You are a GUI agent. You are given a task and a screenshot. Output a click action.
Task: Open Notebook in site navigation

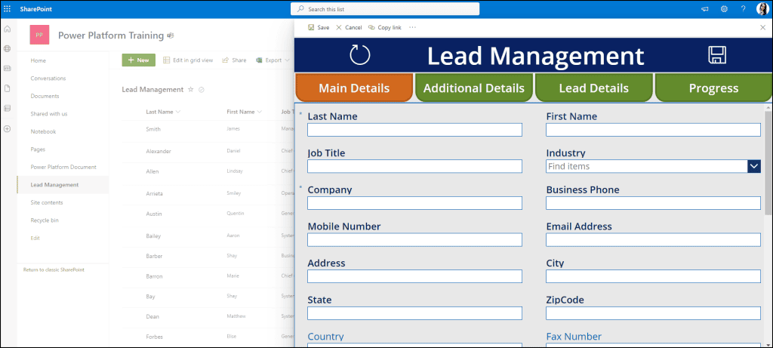point(43,131)
